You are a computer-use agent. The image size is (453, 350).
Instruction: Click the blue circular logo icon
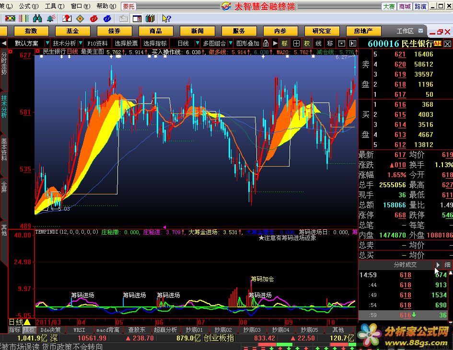tap(107, 19)
